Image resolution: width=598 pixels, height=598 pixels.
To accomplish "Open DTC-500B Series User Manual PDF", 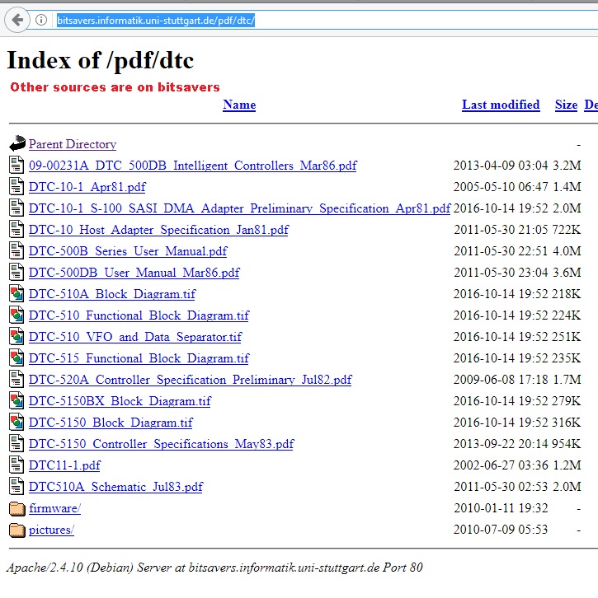I will click(x=128, y=251).
